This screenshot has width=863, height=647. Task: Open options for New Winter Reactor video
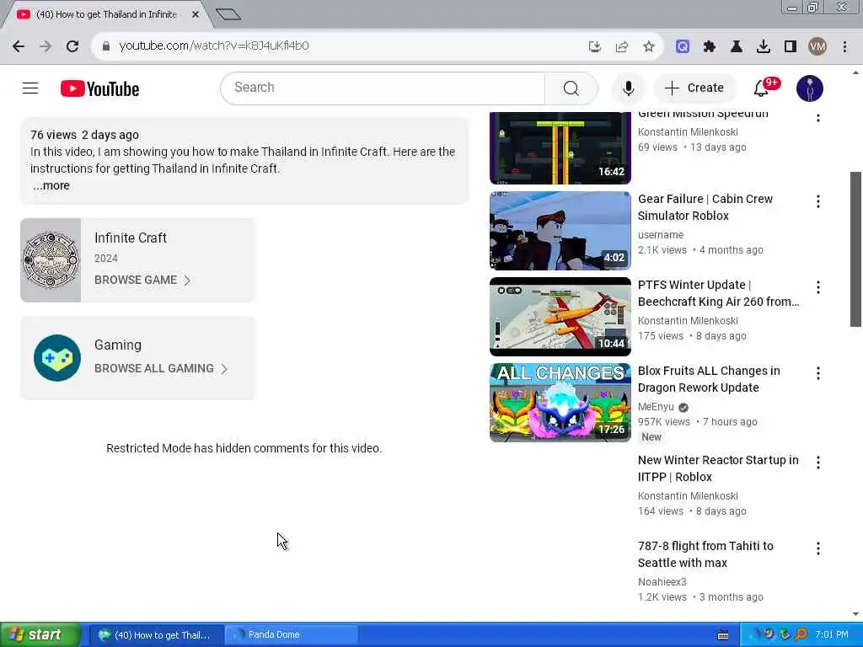[817, 463]
